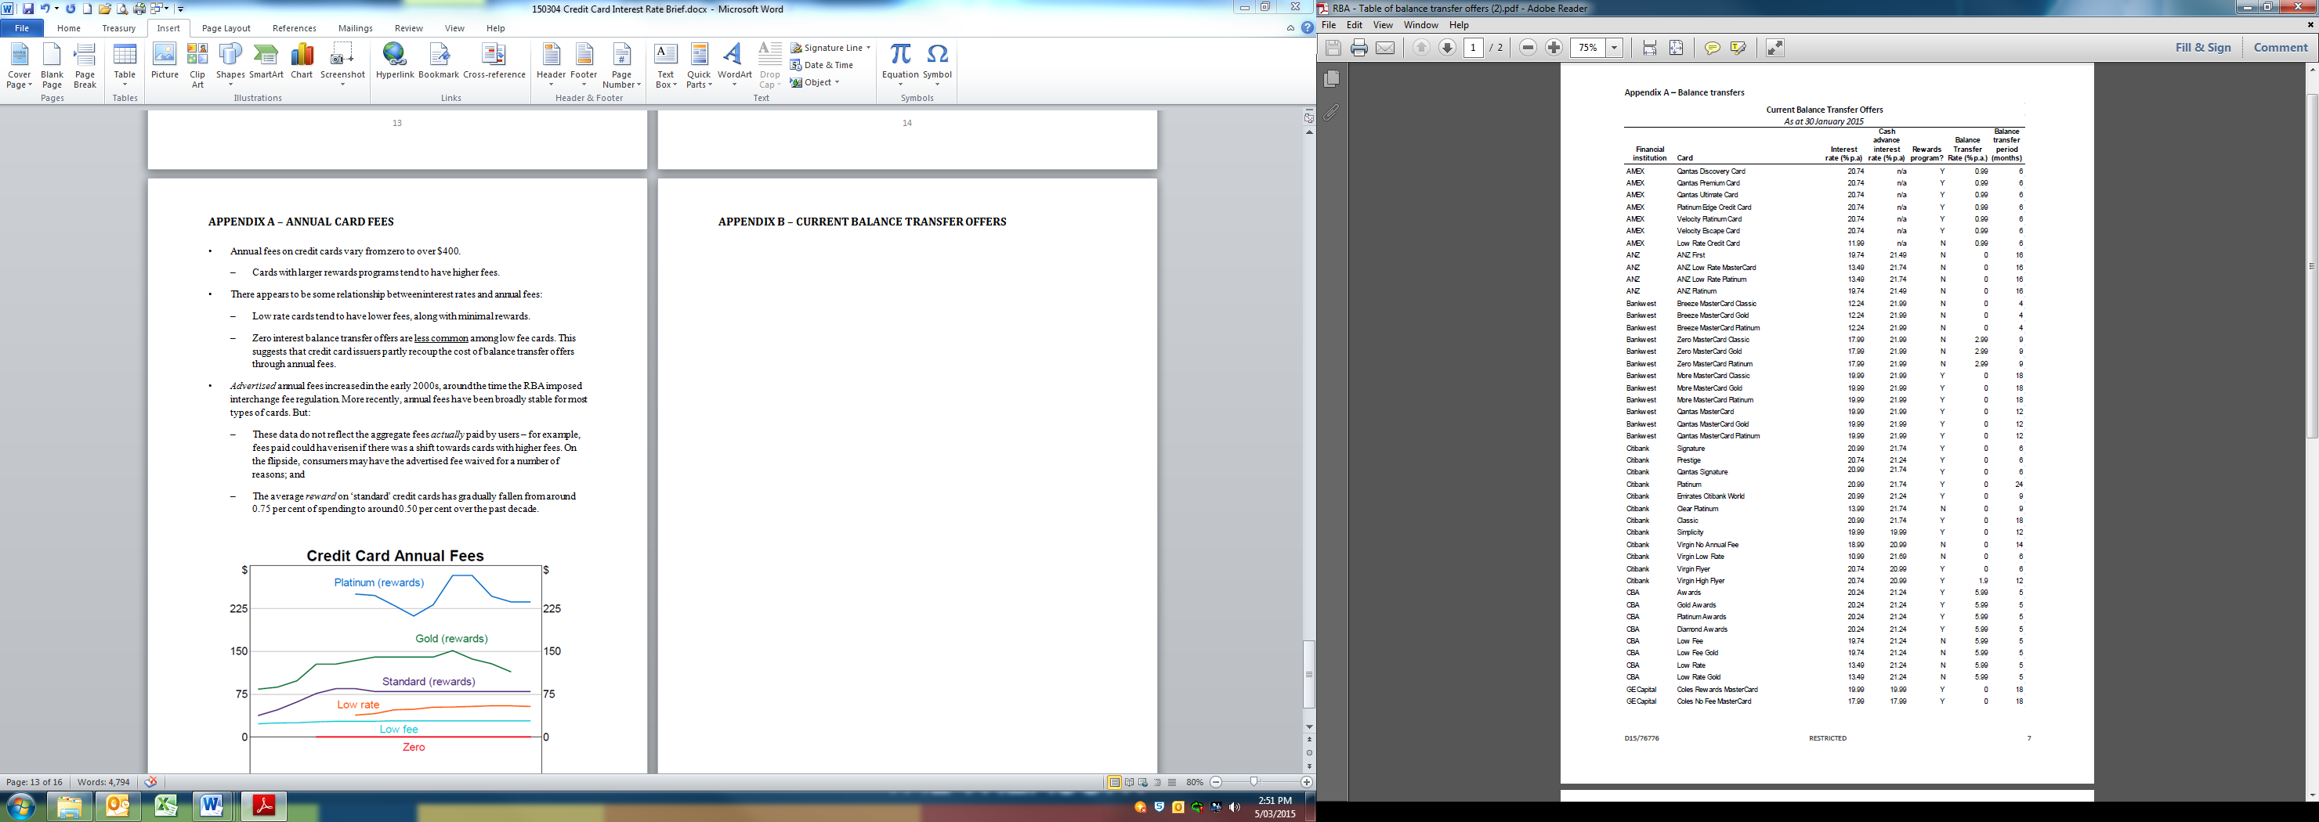Add a Page Break

(x=85, y=66)
